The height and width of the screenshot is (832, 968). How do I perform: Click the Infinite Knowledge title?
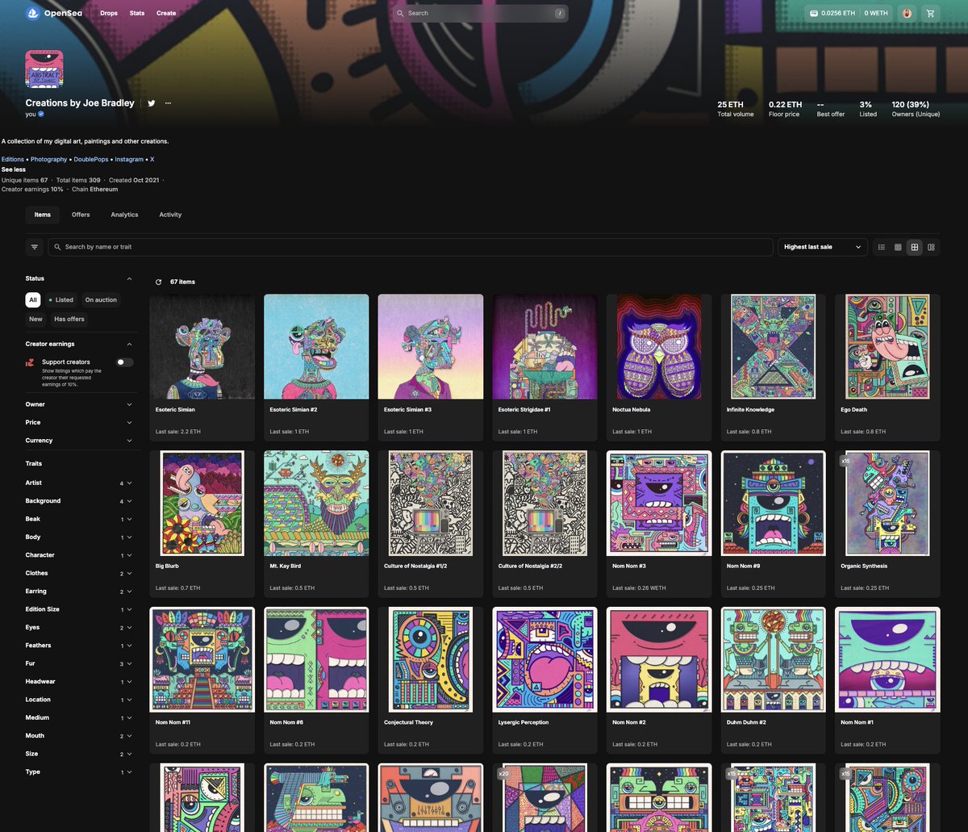click(750, 410)
